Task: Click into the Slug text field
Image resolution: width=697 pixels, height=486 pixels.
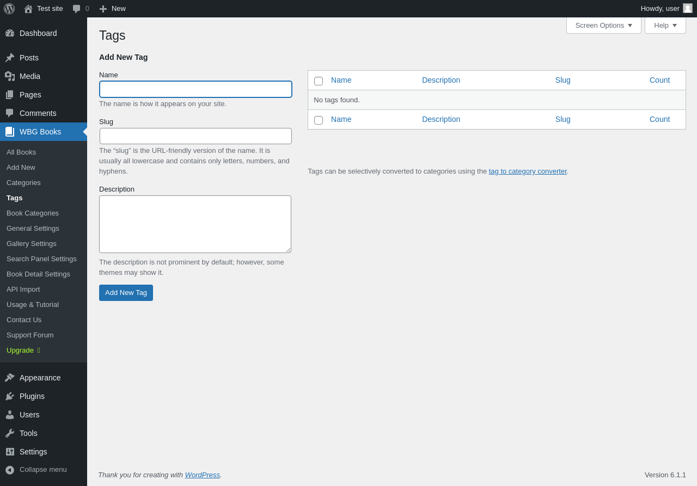Action: pyautogui.click(x=195, y=136)
